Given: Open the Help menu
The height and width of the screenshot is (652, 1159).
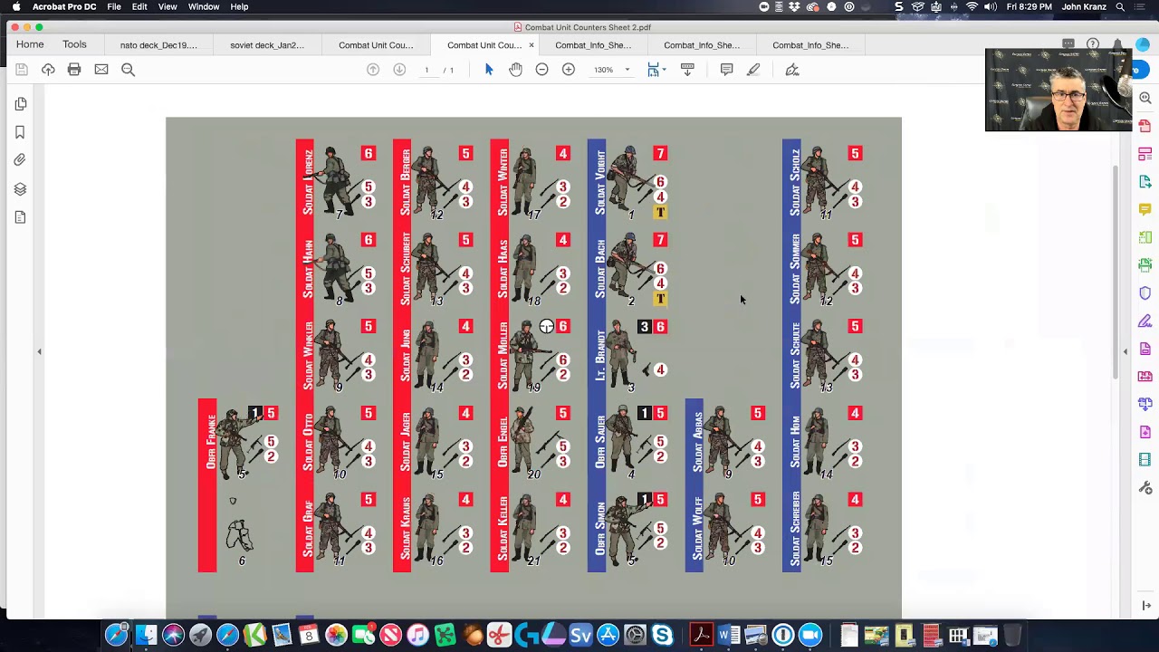Looking at the screenshot, I should (x=239, y=6).
